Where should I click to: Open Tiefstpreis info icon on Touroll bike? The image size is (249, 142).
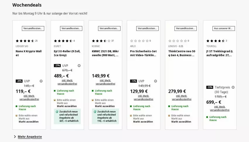click(233, 87)
